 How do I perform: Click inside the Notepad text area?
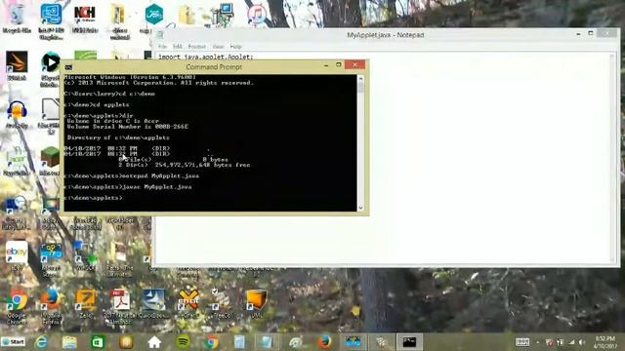383,159
